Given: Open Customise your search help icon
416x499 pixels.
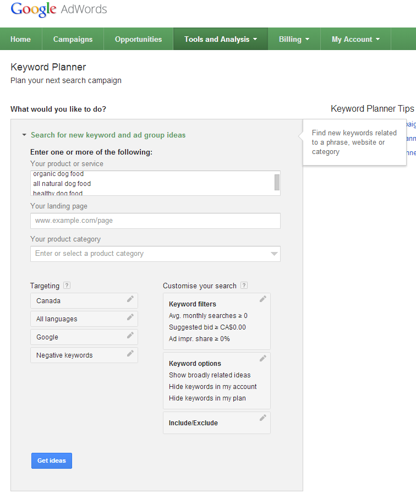Looking at the screenshot, I should coord(244,286).
